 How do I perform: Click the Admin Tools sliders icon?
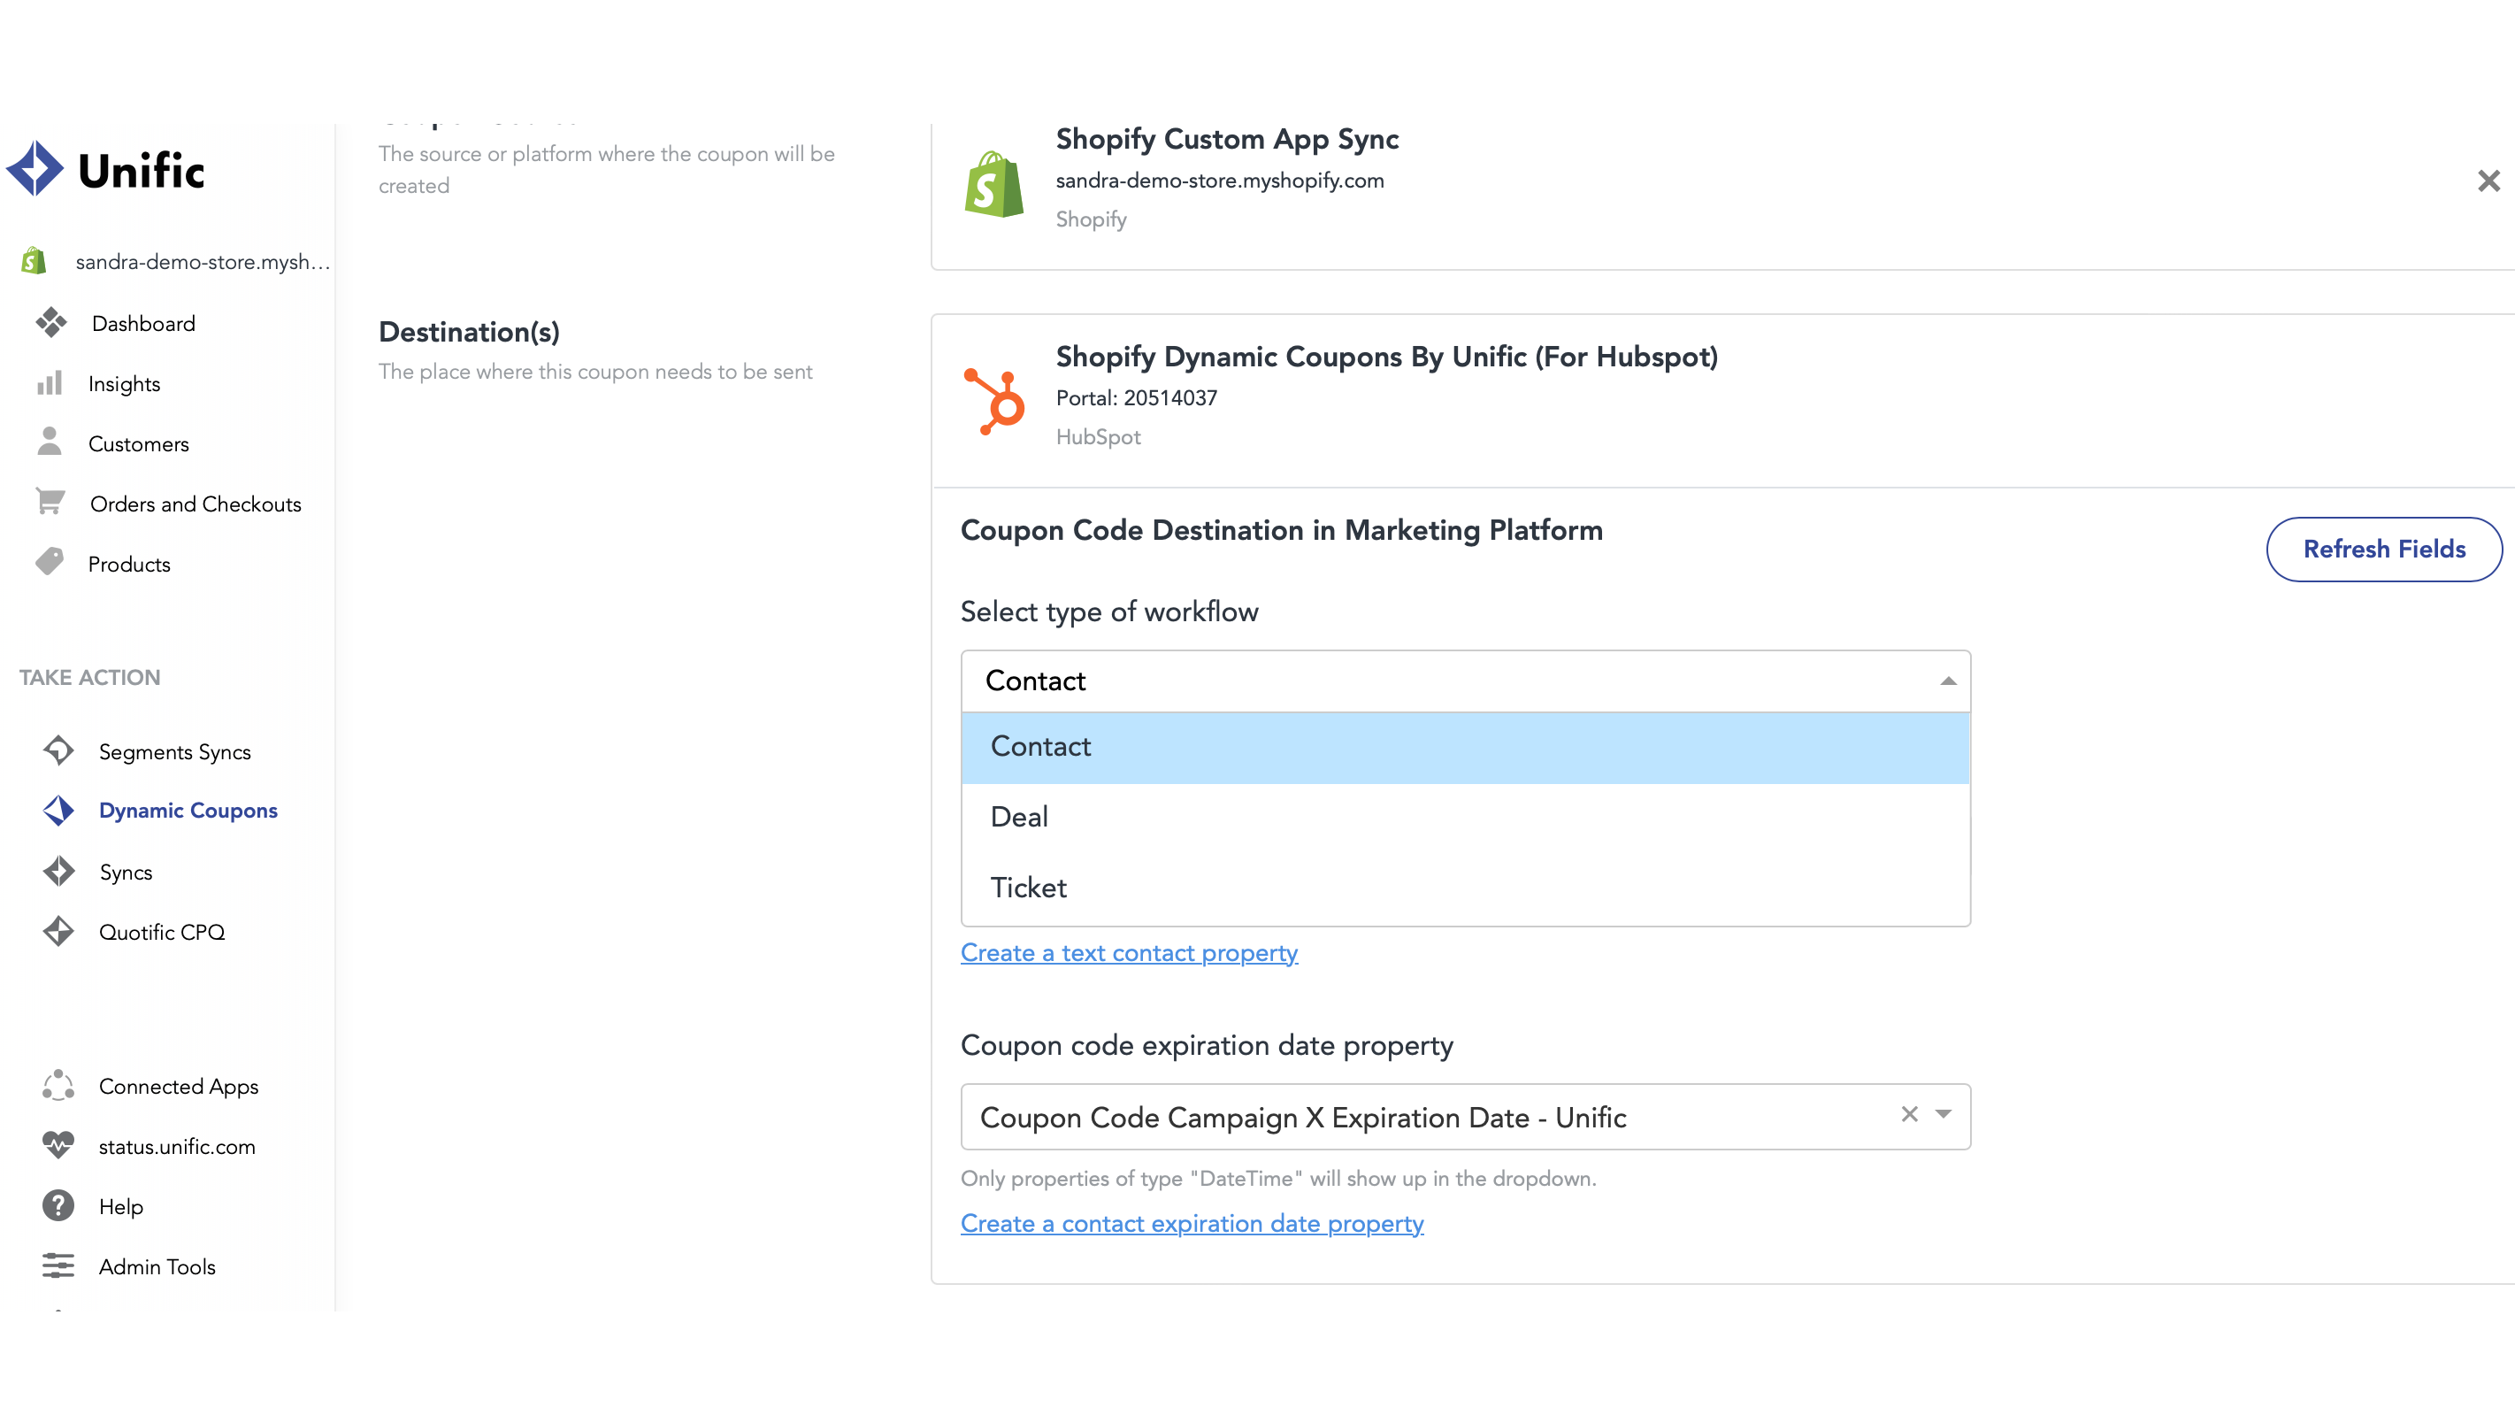(x=58, y=1266)
